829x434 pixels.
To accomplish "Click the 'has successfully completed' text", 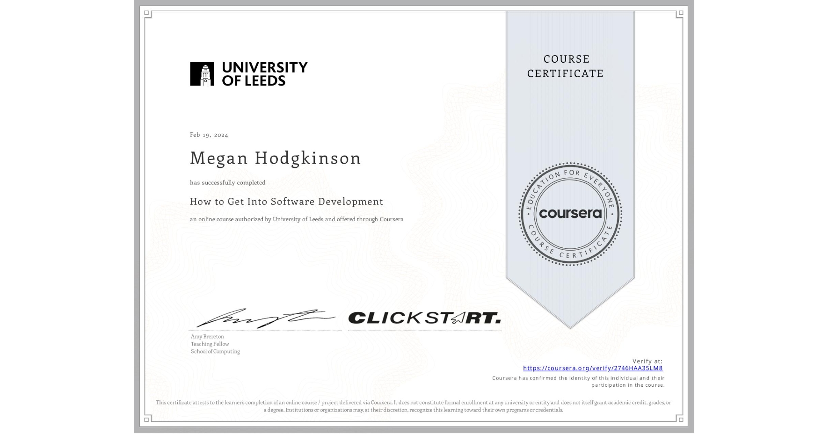I will (x=227, y=182).
